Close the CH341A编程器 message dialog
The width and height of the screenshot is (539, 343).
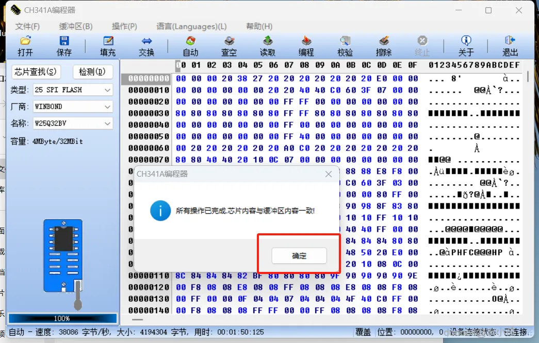point(329,174)
